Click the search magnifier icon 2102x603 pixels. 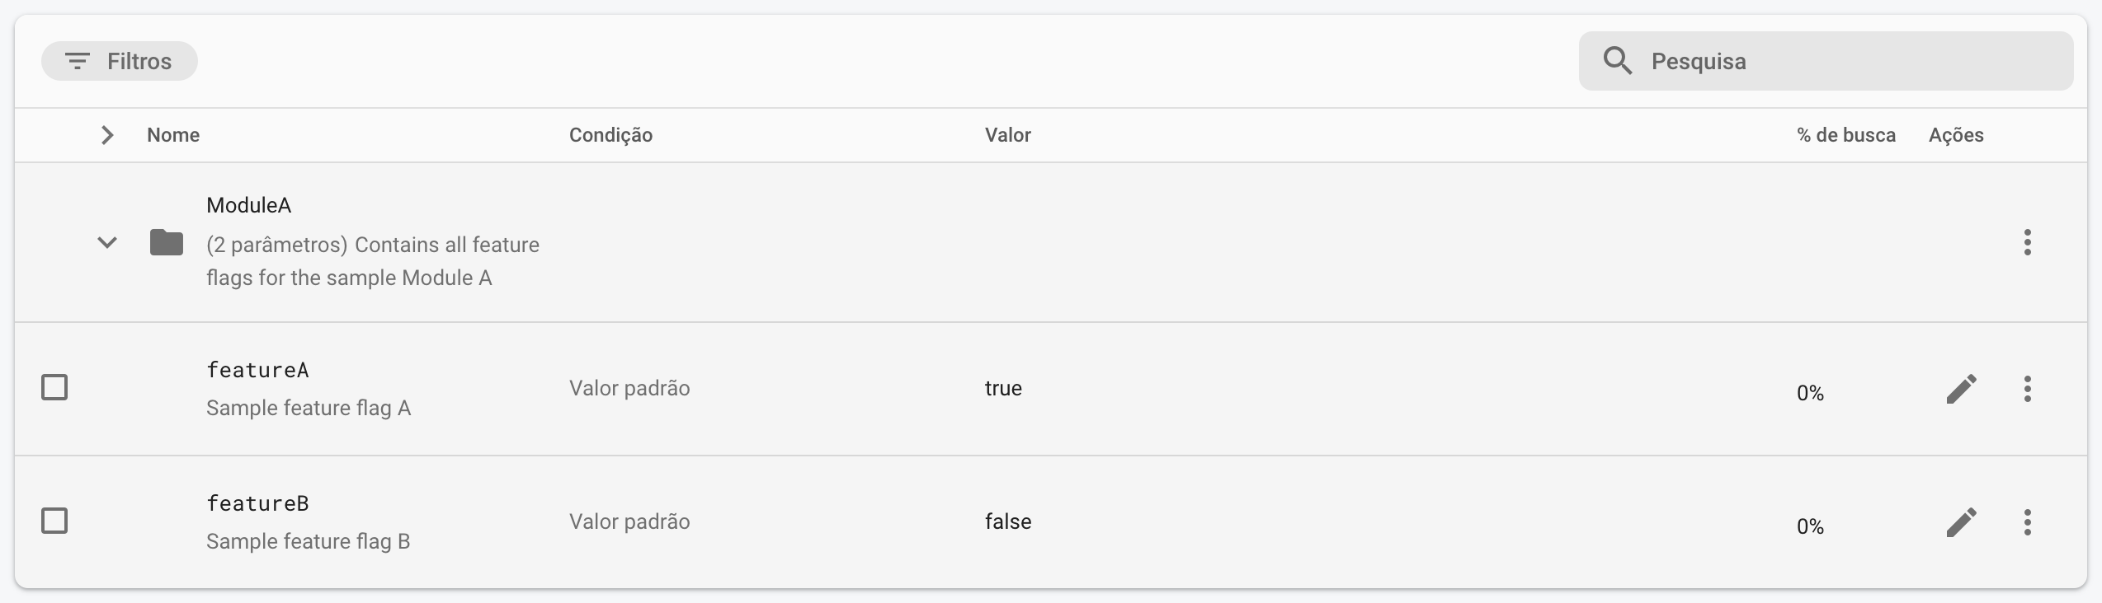(1619, 60)
